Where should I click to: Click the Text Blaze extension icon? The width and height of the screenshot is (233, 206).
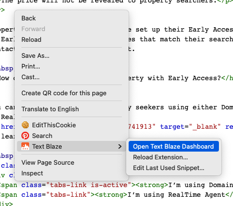(x=25, y=146)
